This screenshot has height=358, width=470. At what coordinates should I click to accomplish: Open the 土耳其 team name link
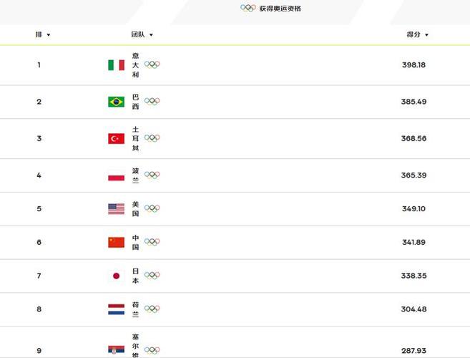[135, 138]
